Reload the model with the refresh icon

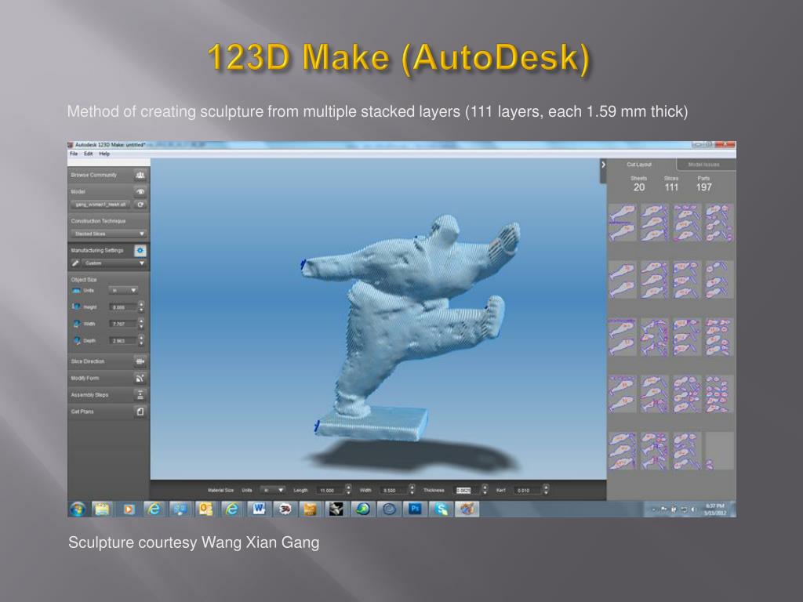[x=140, y=205]
